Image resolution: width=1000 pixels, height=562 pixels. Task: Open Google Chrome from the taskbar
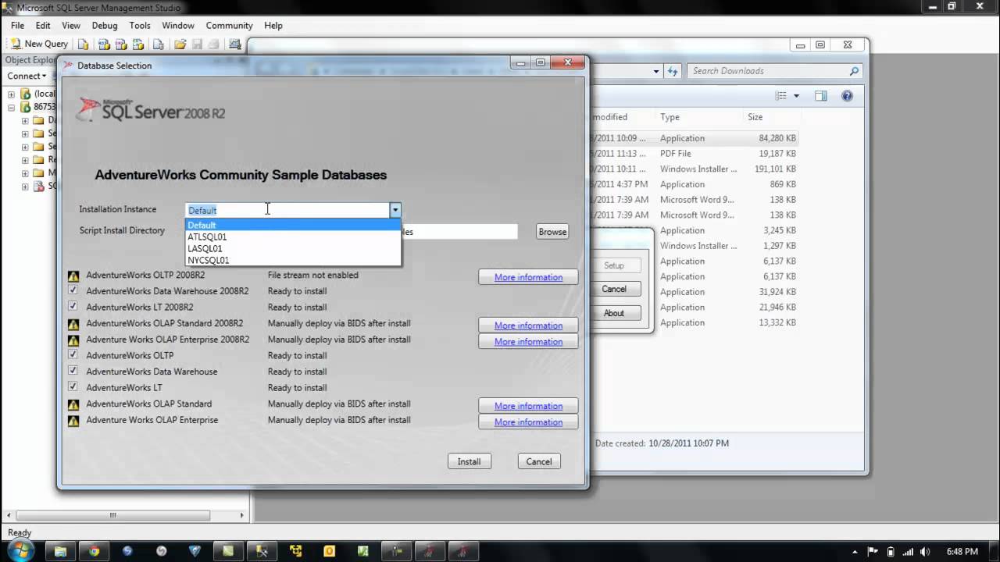[x=94, y=551]
